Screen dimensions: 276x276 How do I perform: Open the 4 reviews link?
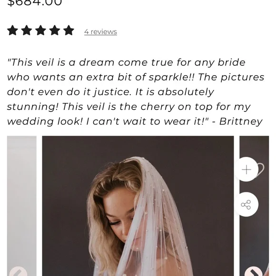point(100,32)
